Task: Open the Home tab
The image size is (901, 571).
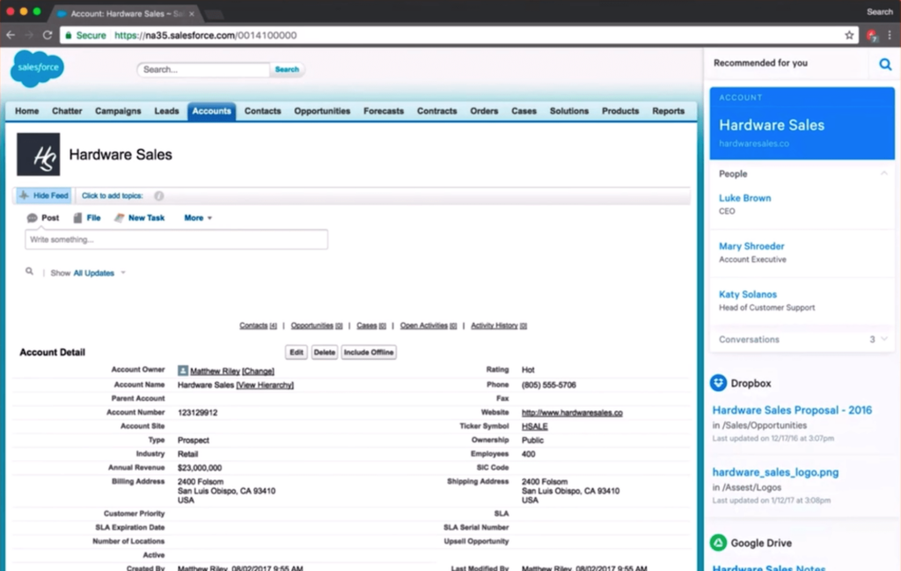Action: click(27, 111)
